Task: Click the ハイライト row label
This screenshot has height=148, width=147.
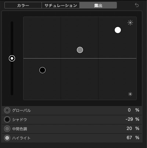Action: (x=21, y=138)
